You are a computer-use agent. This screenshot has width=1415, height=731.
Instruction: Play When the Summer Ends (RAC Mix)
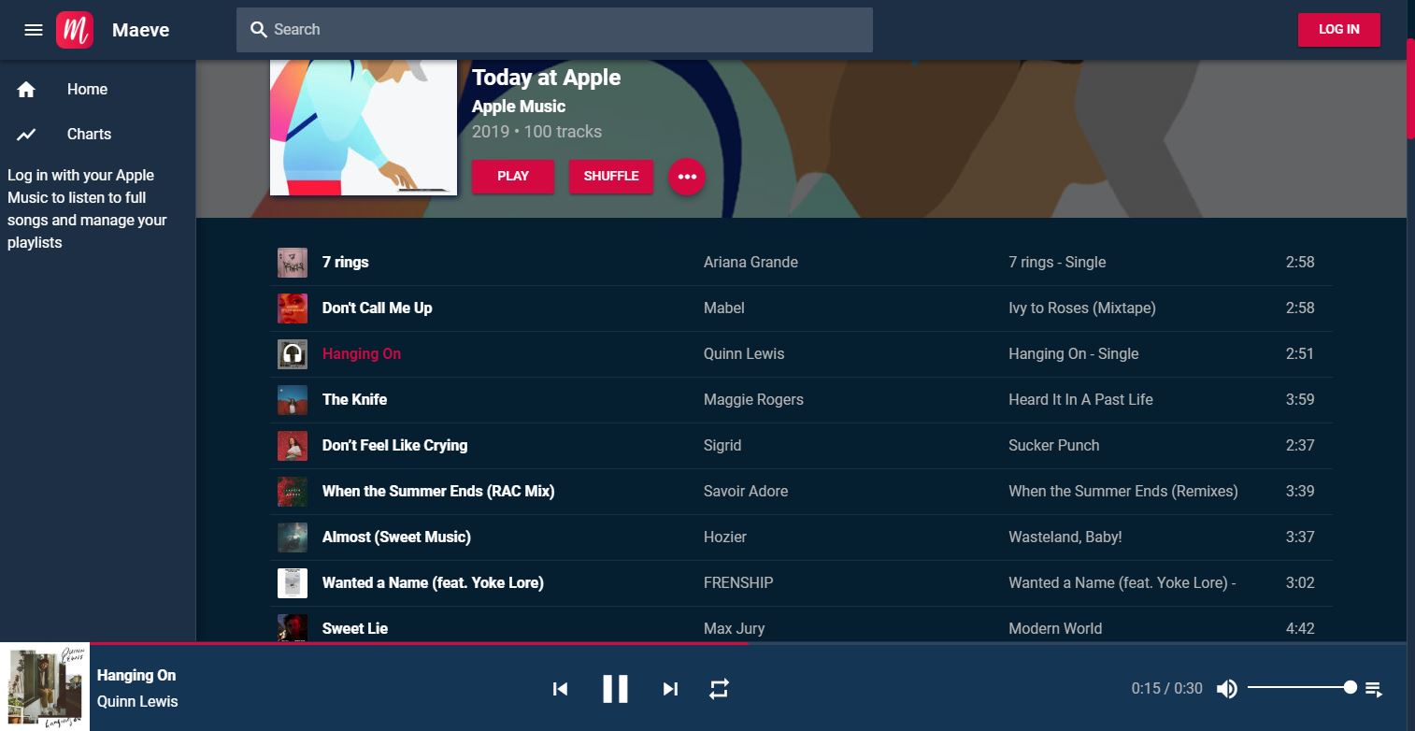tap(438, 492)
